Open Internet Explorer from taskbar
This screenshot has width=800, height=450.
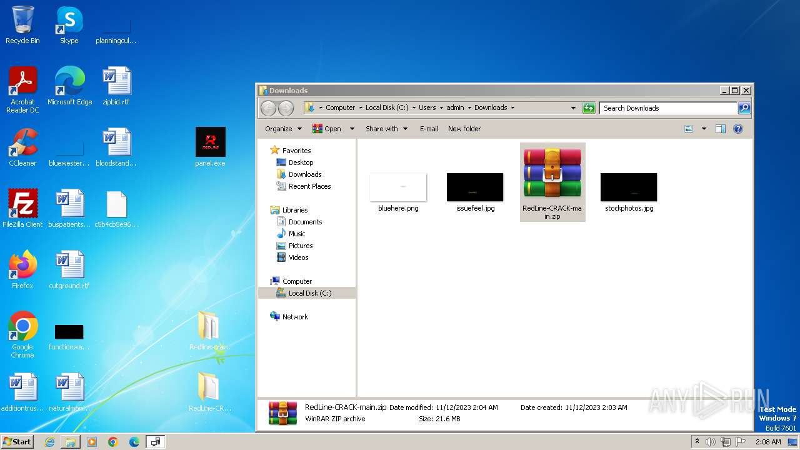pos(49,442)
